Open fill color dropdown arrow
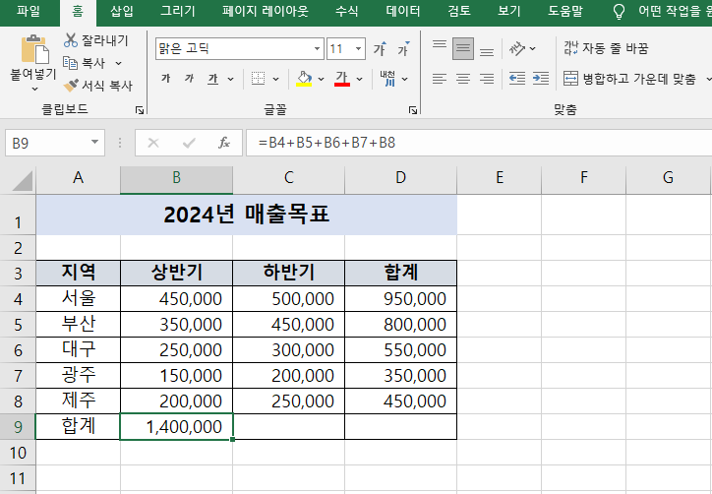 click(321, 79)
